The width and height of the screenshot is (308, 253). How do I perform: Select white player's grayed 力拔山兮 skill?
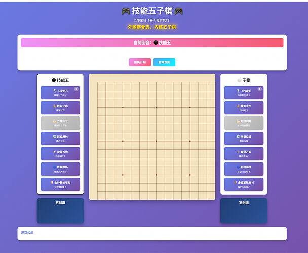pyautogui.click(x=244, y=123)
